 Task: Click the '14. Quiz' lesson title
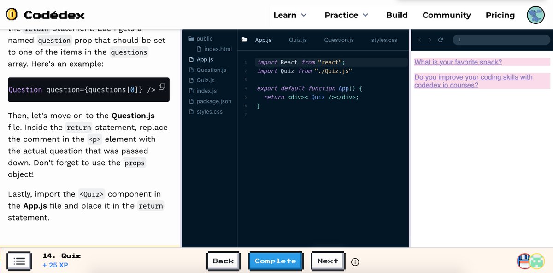[x=62, y=256]
